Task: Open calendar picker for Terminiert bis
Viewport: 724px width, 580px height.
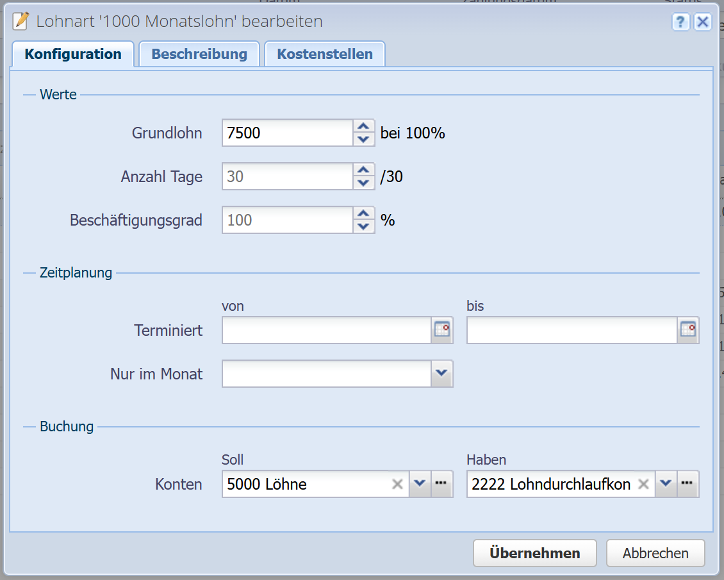Action: point(688,330)
